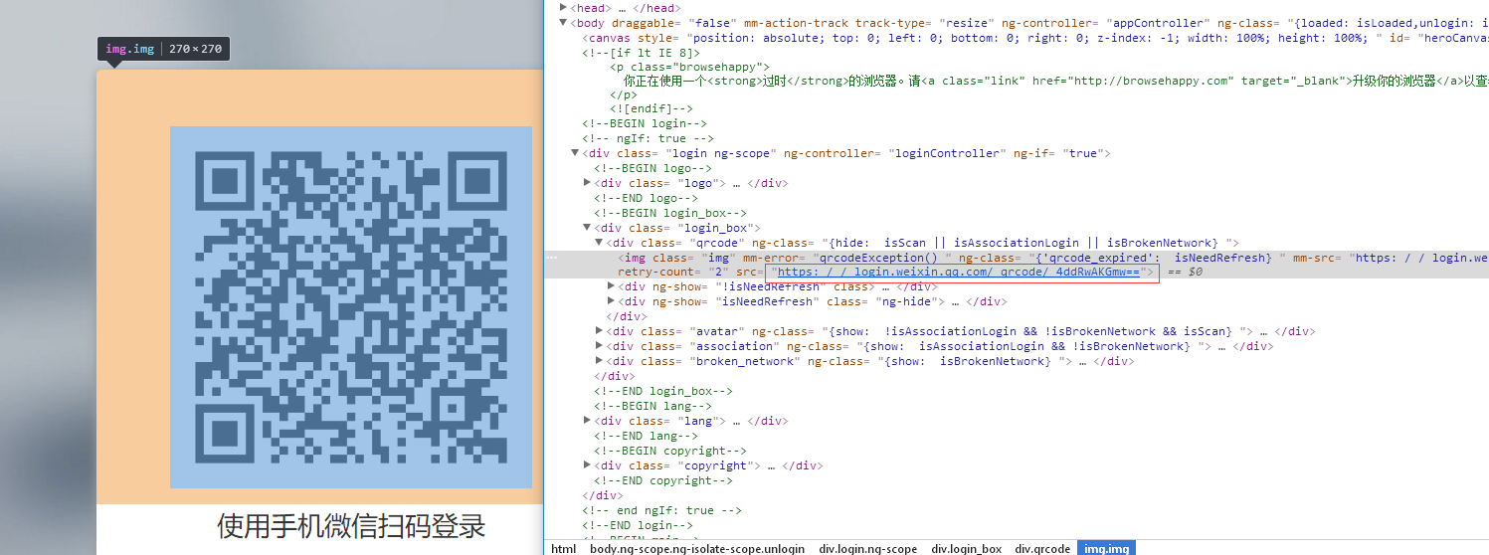Select the if lt IE 8 comment row
The image size is (1489, 555).
point(642,53)
